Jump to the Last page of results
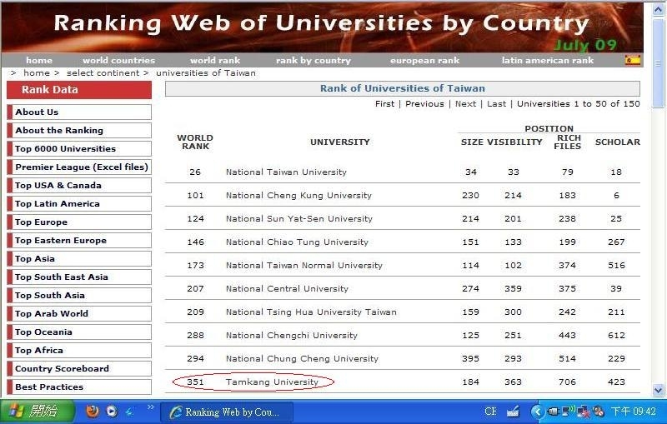 pyautogui.click(x=496, y=104)
